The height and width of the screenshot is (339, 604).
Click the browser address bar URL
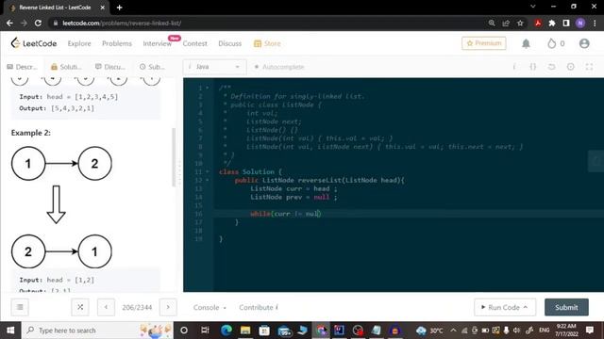point(122,23)
